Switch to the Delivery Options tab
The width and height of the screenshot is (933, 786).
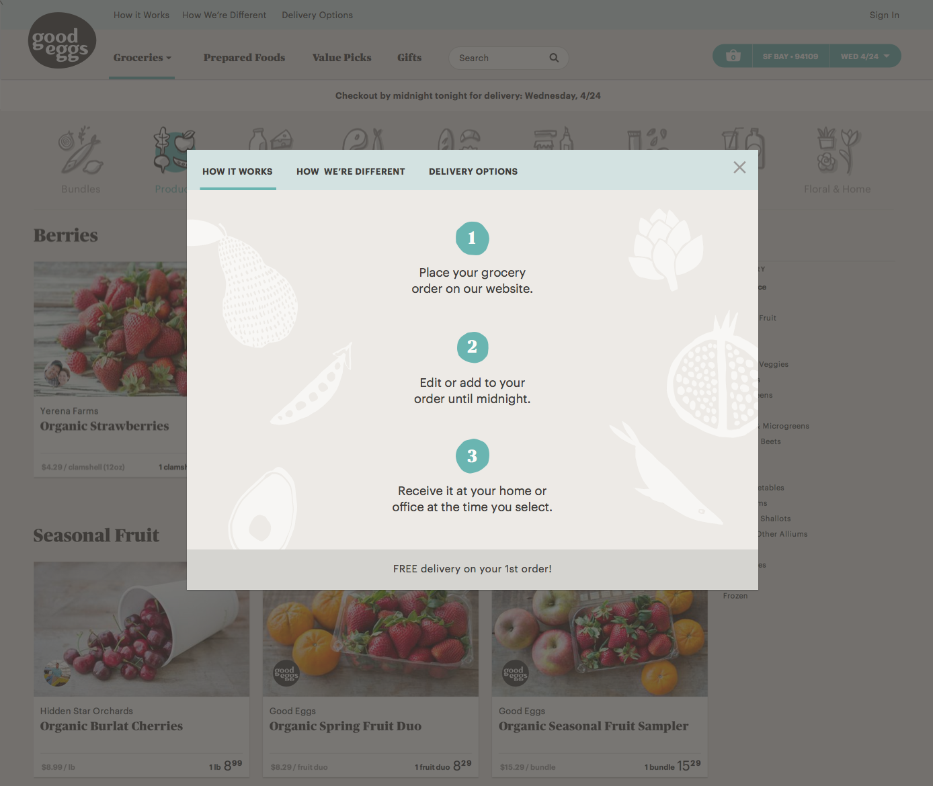coord(473,171)
